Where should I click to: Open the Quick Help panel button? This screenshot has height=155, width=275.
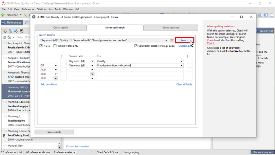pos(265,31)
